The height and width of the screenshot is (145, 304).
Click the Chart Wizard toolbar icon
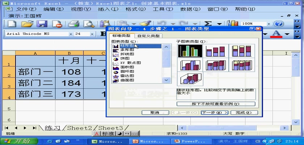pos(233,24)
